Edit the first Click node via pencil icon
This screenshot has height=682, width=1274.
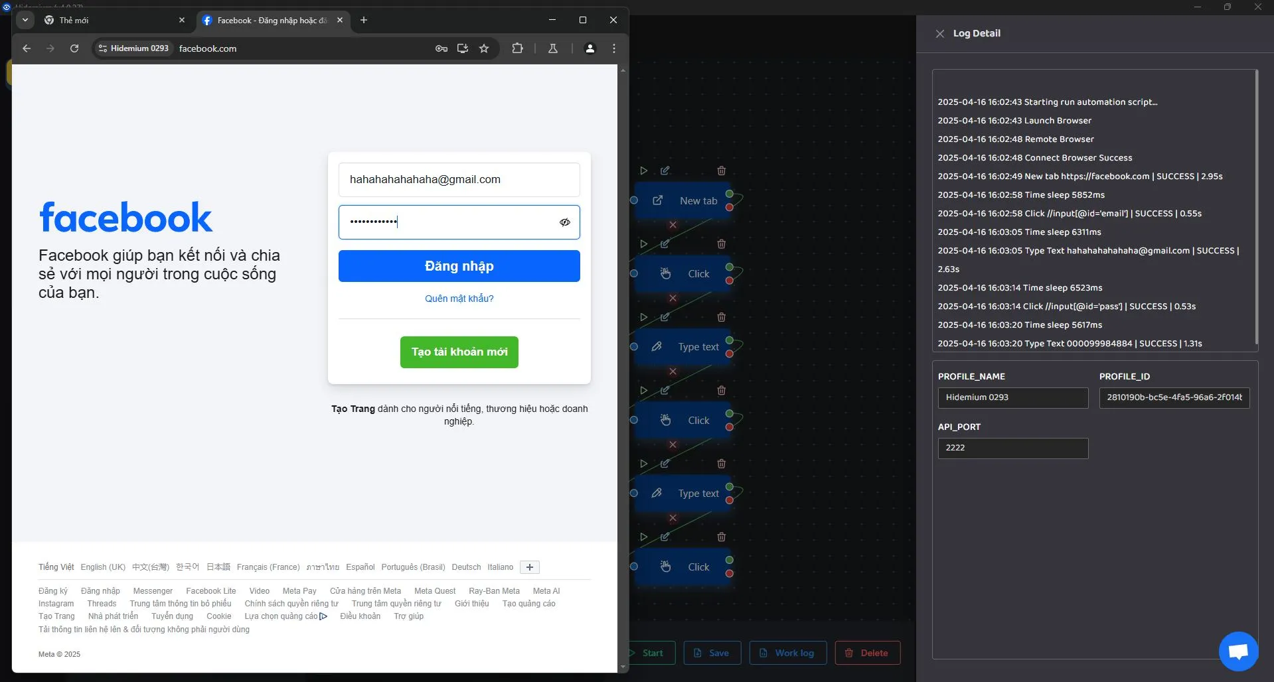click(x=665, y=243)
